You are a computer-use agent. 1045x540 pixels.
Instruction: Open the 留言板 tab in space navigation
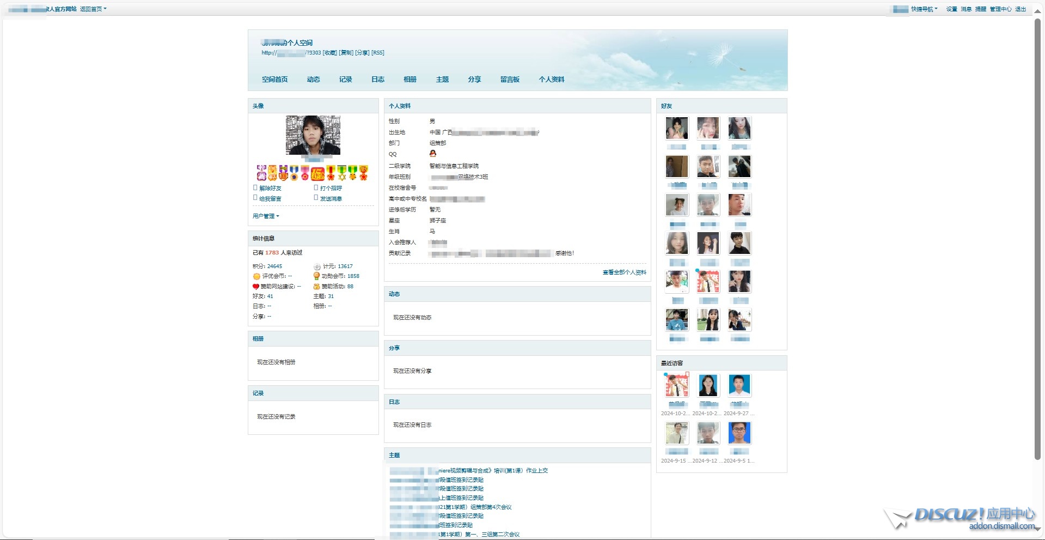click(x=510, y=80)
